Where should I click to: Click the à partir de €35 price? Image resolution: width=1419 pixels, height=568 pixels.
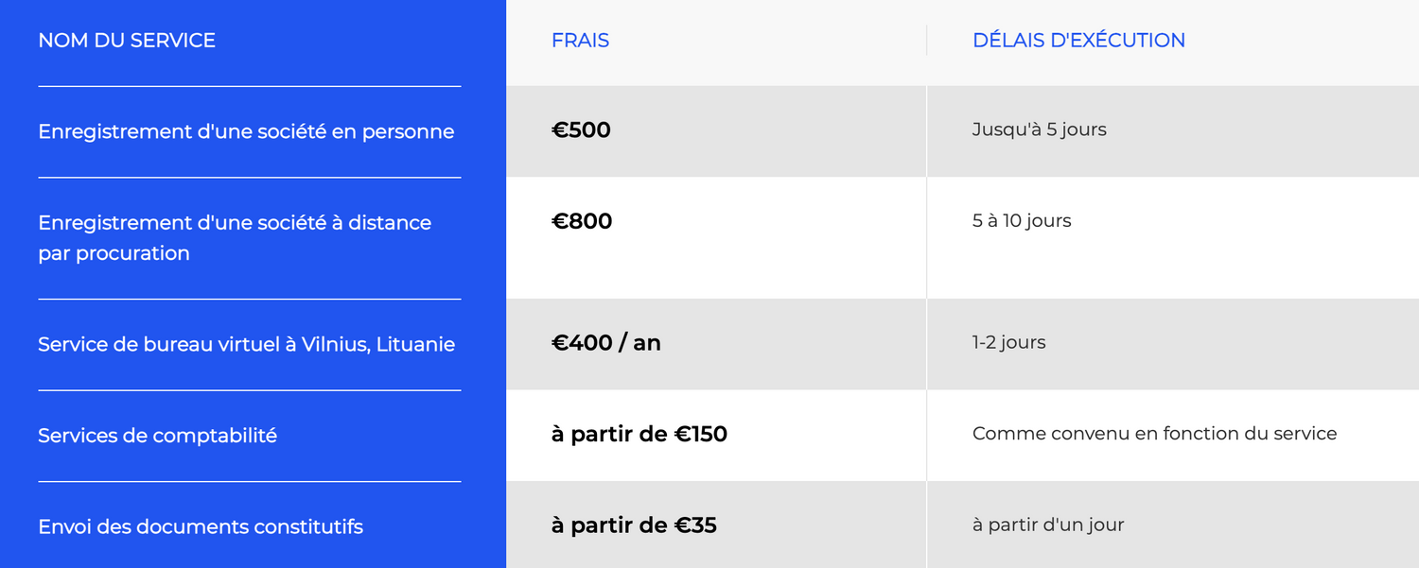[634, 525]
